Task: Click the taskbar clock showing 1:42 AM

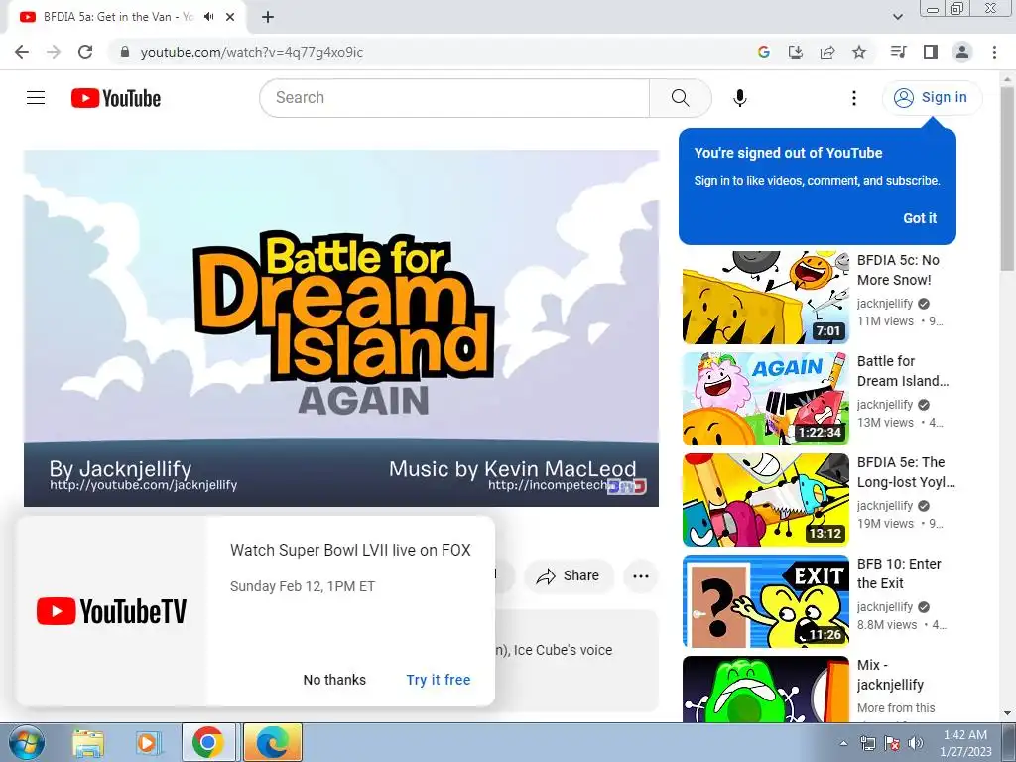Action: [x=965, y=743]
